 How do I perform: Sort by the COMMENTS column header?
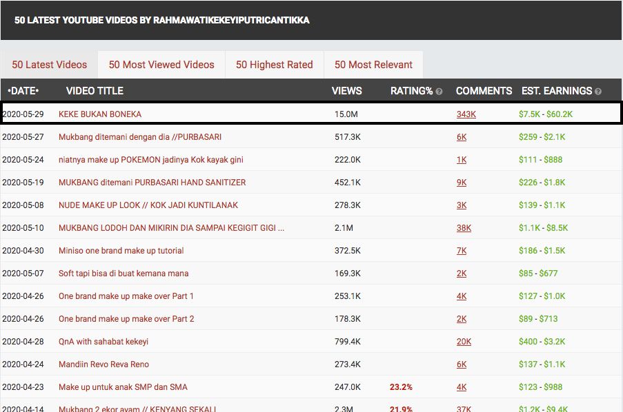[x=484, y=90]
